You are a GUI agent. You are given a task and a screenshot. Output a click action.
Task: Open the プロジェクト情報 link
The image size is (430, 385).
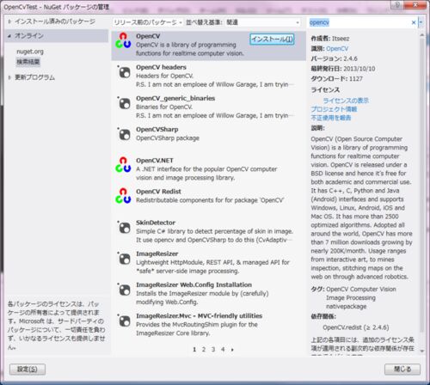click(334, 109)
